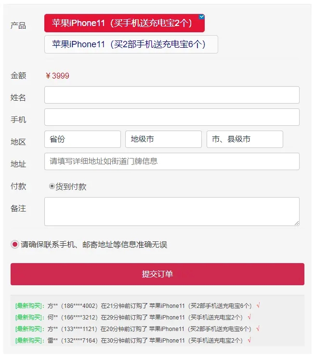This screenshot has width=315, height=358.
Task: Click inside the 备注 notes textarea
Action: tap(171, 211)
